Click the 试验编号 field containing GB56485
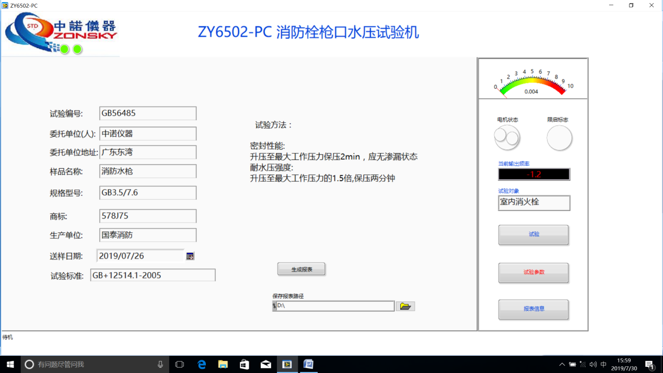663x373 pixels. (147, 113)
